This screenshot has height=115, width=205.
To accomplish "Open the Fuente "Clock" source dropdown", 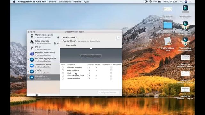I will click(89, 41).
